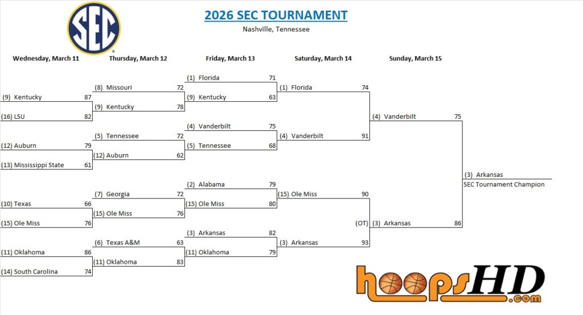Select the Thursday, March 12 column header

point(138,59)
